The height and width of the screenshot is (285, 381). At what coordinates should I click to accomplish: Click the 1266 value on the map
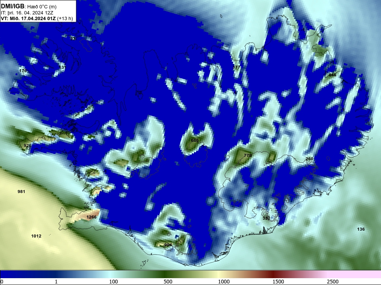pyautogui.click(x=91, y=217)
